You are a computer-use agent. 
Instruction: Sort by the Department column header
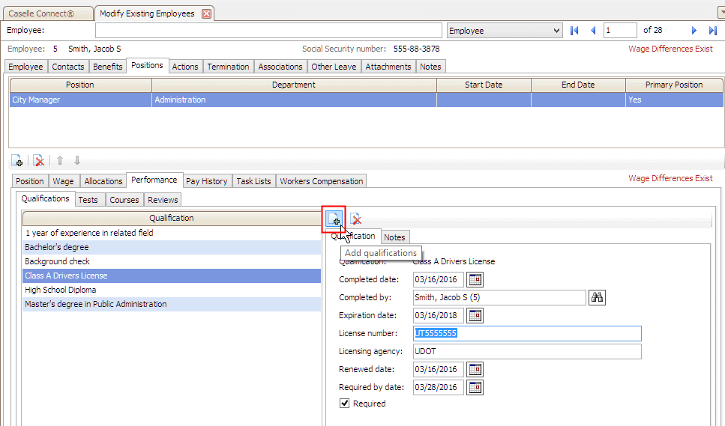click(x=294, y=85)
